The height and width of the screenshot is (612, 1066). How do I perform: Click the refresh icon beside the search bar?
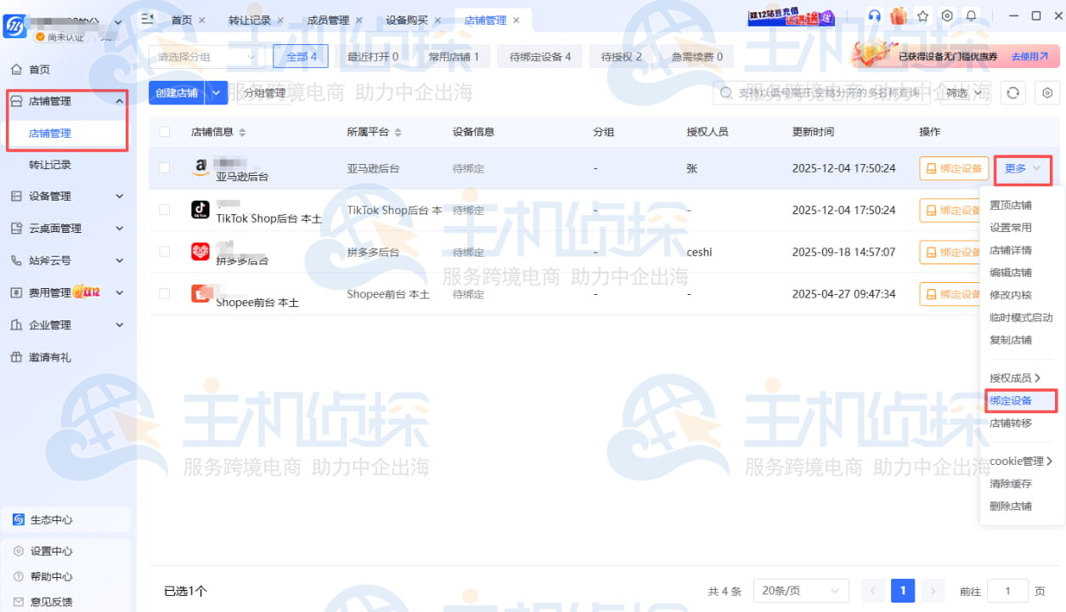(1012, 93)
